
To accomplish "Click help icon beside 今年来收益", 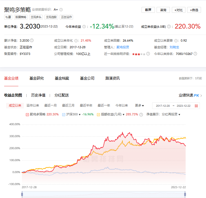I will pyautogui.click(x=84, y=27).
